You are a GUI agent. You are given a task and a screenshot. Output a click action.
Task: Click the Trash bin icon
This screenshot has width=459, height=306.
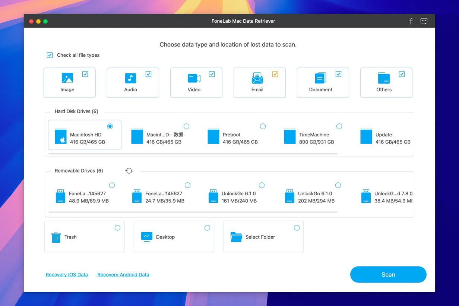click(x=56, y=237)
